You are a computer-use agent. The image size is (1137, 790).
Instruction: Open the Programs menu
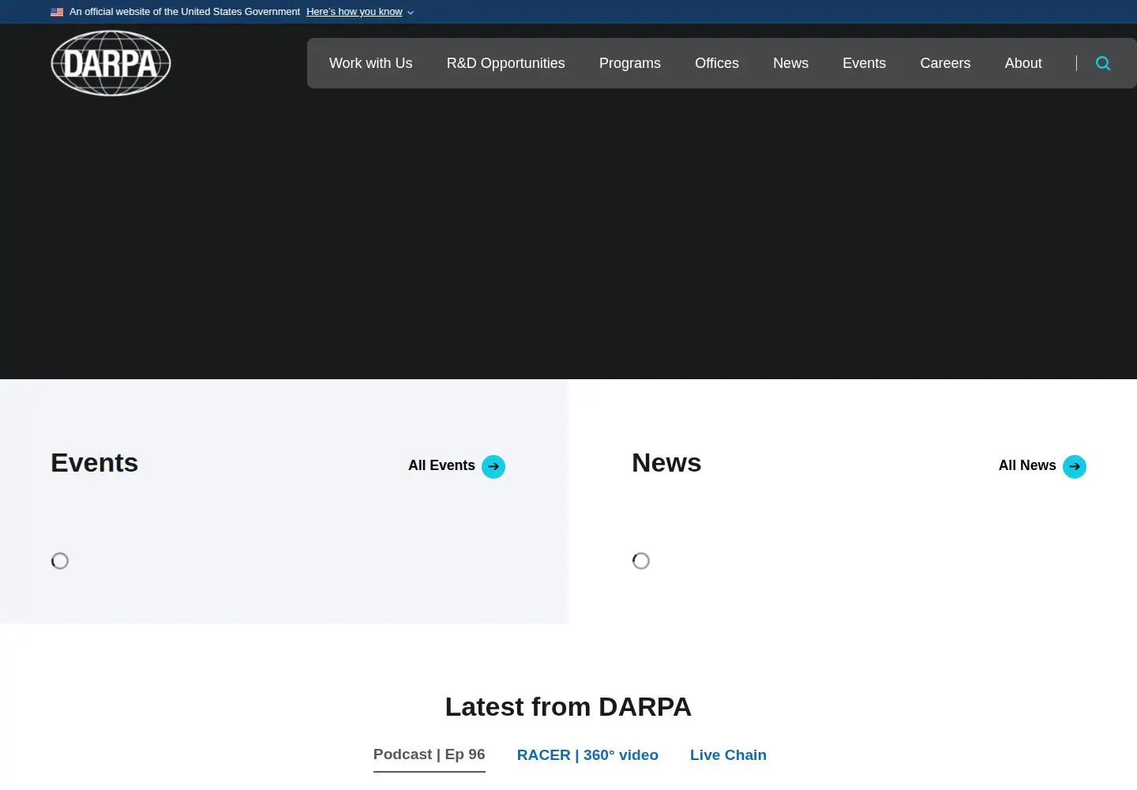pyautogui.click(x=630, y=63)
